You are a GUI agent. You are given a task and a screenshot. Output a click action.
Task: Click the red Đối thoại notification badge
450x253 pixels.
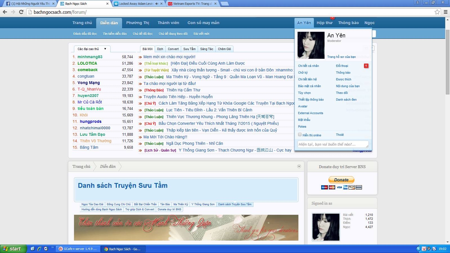[x=366, y=66]
